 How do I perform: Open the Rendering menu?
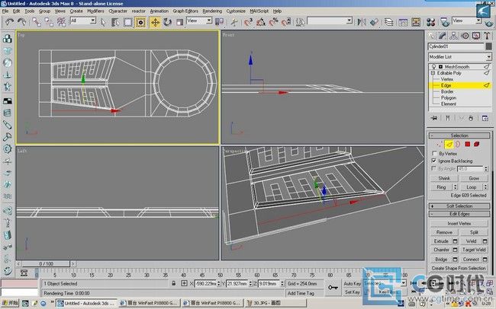[x=212, y=11]
